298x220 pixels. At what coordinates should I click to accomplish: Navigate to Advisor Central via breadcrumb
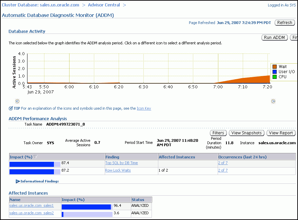pyautogui.click(x=104, y=5)
